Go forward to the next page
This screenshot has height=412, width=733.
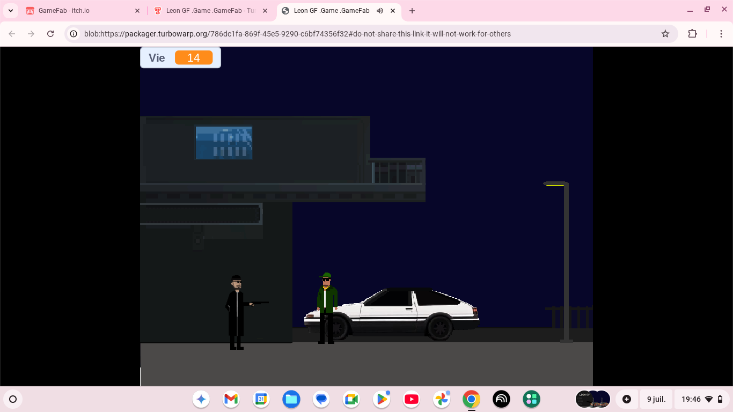click(31, 34)
